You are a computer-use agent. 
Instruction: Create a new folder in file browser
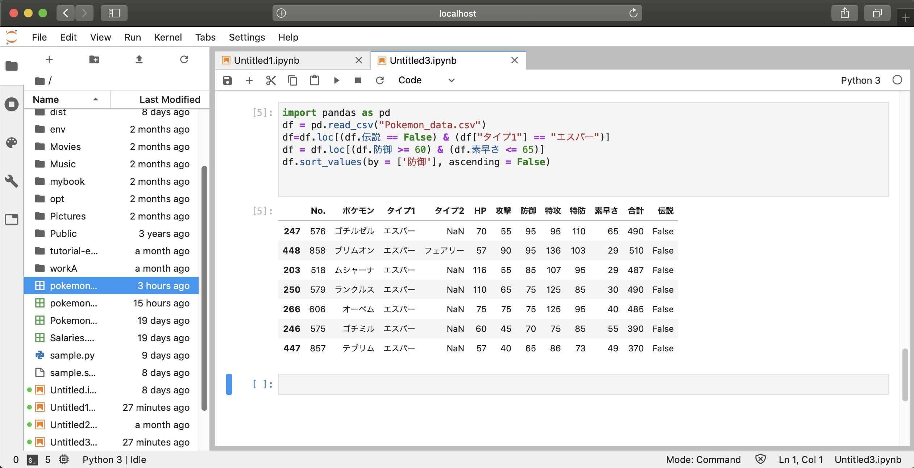(x=94, y=59)
